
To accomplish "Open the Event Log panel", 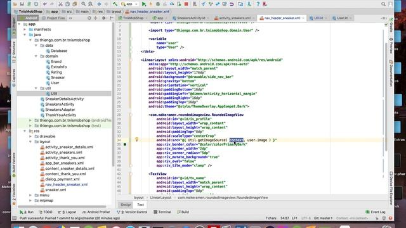I will point(376,212).
